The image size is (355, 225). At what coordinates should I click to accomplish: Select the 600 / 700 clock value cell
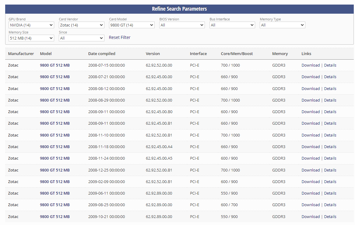[229, 205]
